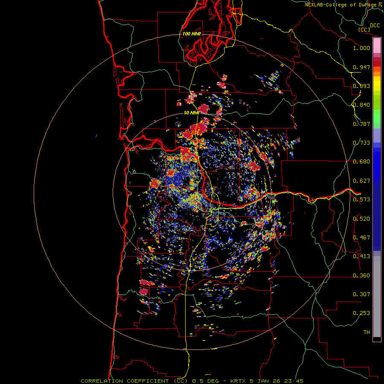This screenshot has width=384, height=384.
Task: Click the 0.467 value on color scale
Action: tap(361, 238)
